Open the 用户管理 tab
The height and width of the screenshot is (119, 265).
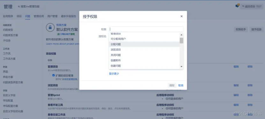tap(52, 16)
